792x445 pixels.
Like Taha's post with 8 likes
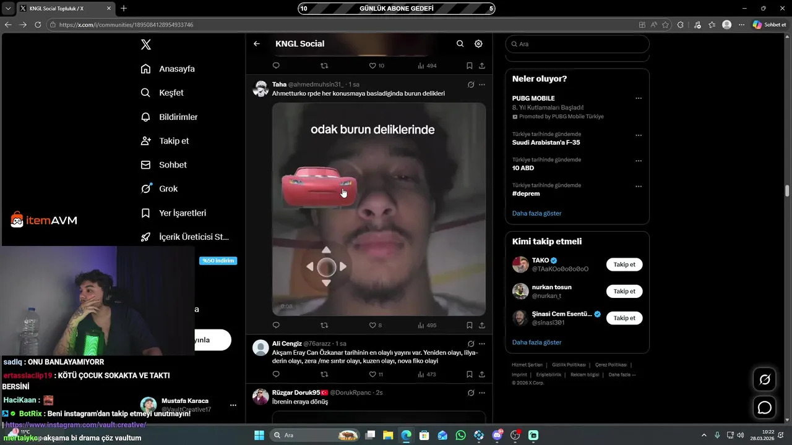[x=375, y=325]
